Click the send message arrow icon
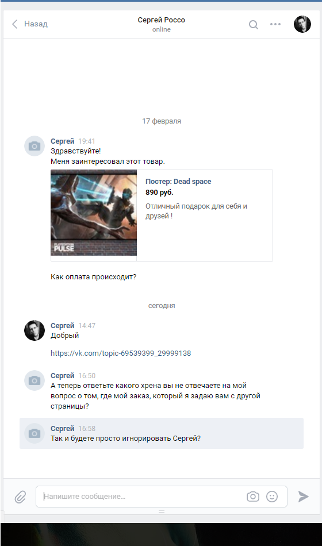This screenshot has height=546, width=322. [x=303, y=496]
